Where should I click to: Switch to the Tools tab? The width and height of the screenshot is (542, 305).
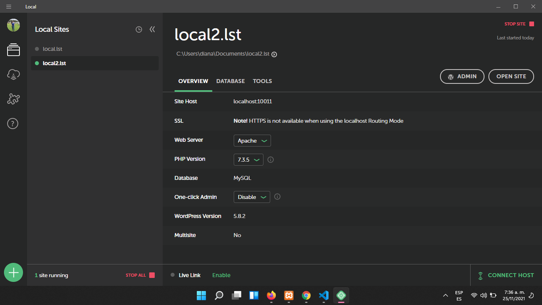[x=263, y=81]
